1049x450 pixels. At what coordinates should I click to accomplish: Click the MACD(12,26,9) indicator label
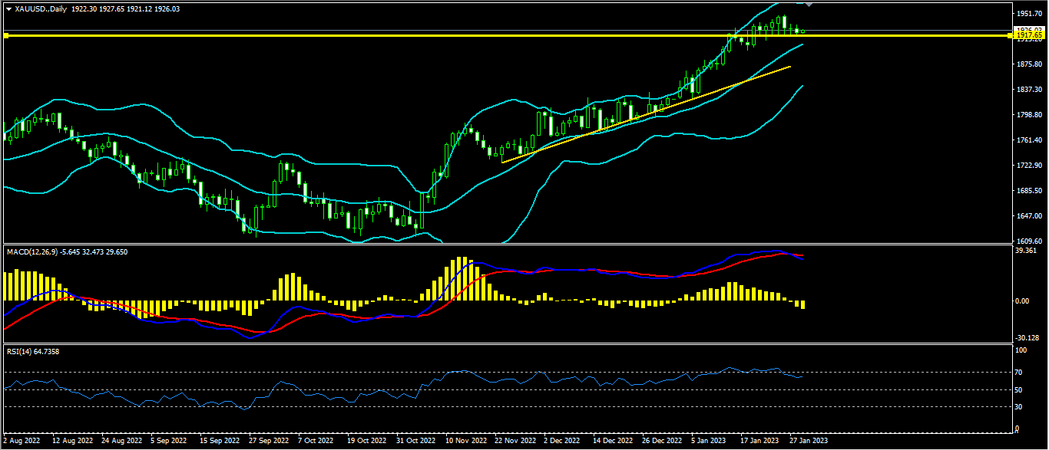33,251
